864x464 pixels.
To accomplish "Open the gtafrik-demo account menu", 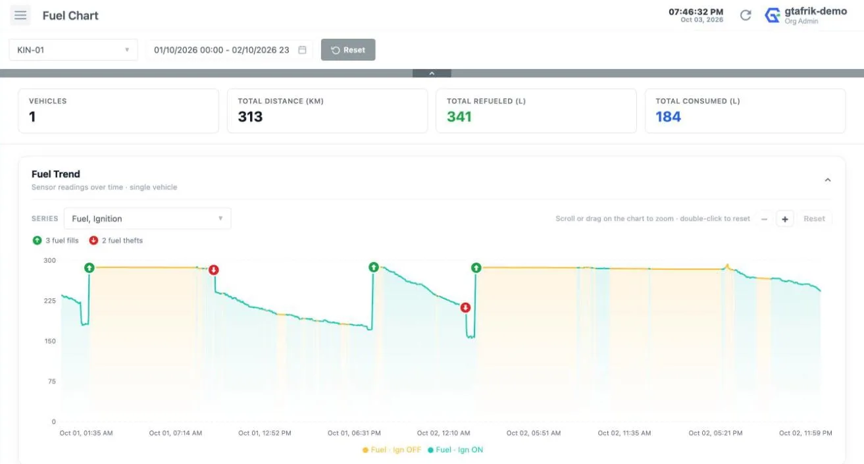I will pyautogui.click(x=805, y=15).
